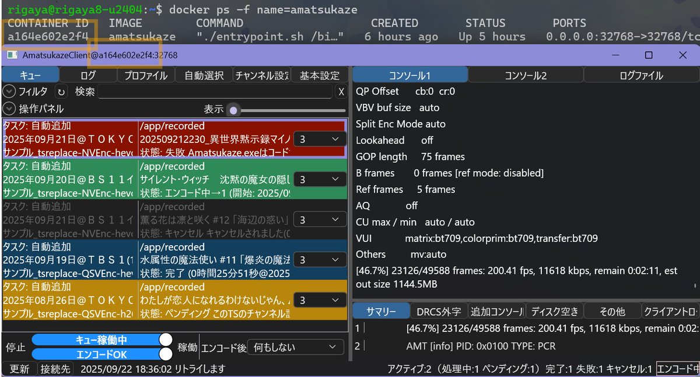This screenshot has height=377, width=700.
Task: Click the GOP length 75 frames line
Action: tap(410, 156)
